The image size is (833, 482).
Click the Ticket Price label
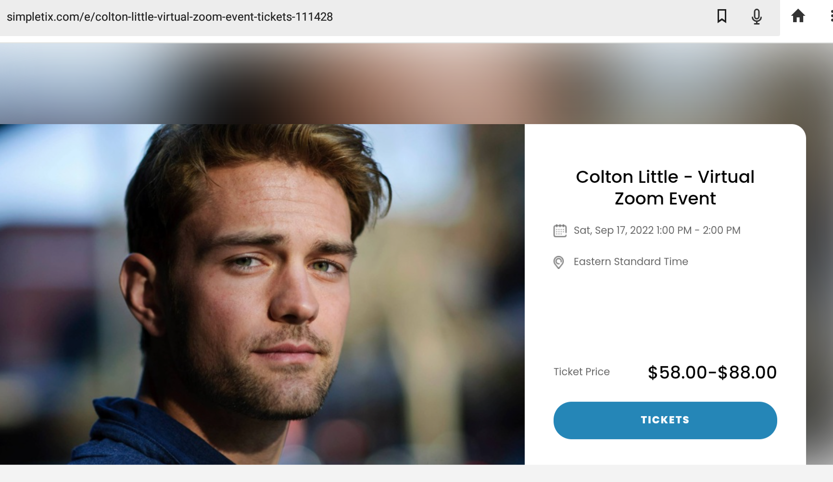click(x=581, y=372)
